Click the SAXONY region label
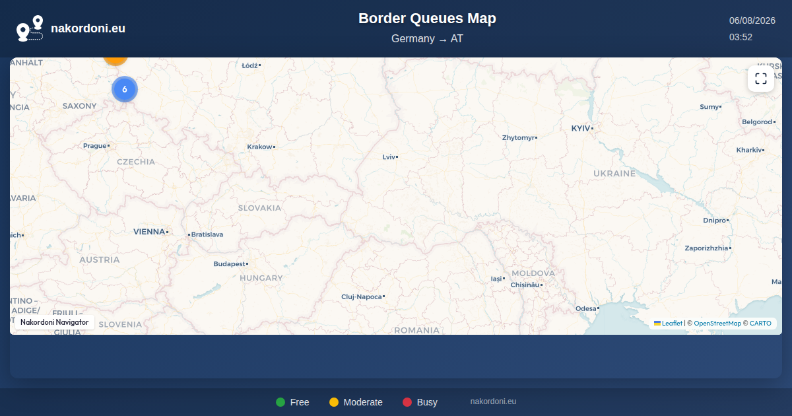Screen dimensions: 792x416 tap(79, 106)
